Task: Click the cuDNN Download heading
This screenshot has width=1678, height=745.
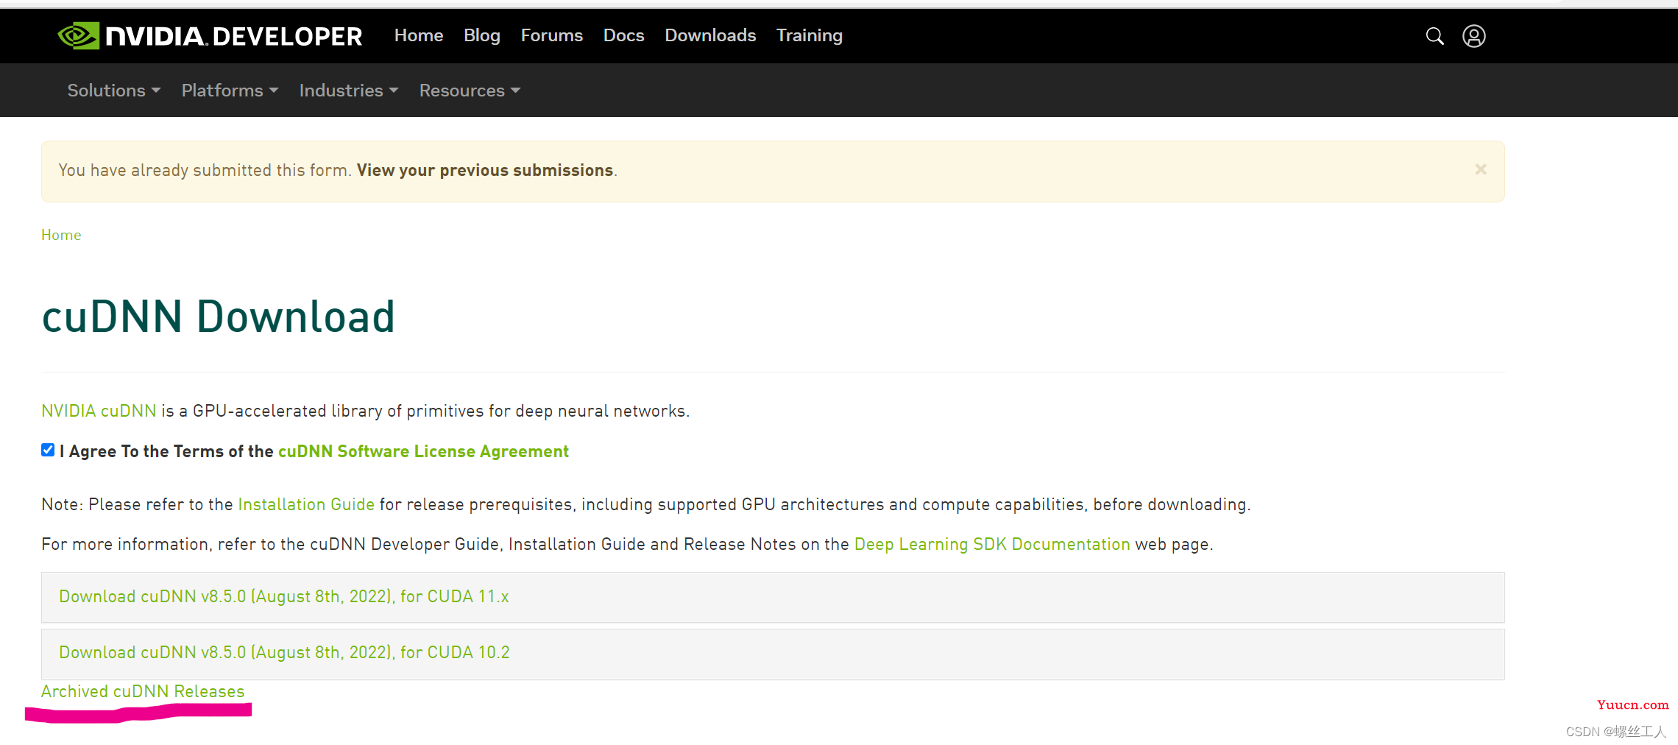Action: (219, 317)
